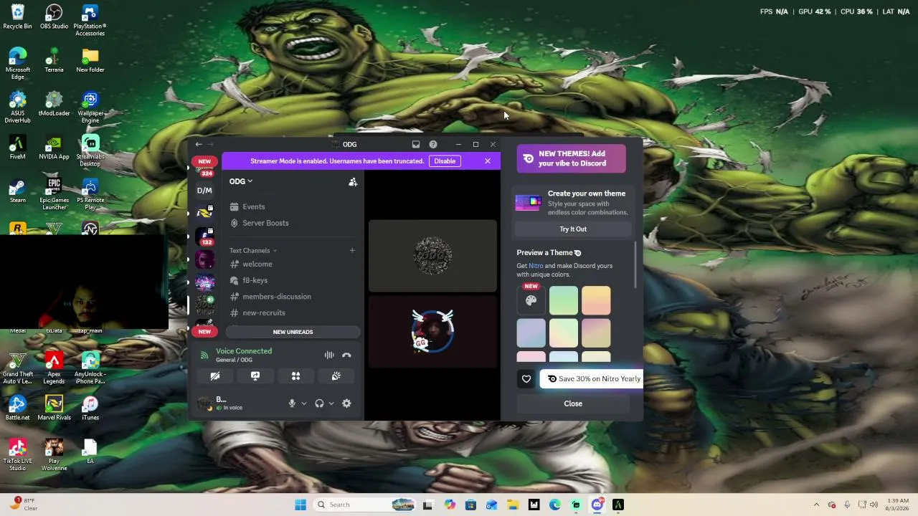Launch Marvel Rivals desktop shortcut
The image size is (918, 516).
(x=54, y=408)
